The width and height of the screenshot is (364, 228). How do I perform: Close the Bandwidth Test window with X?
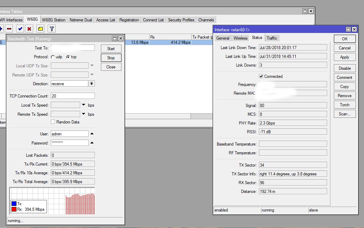coord(121,39)
